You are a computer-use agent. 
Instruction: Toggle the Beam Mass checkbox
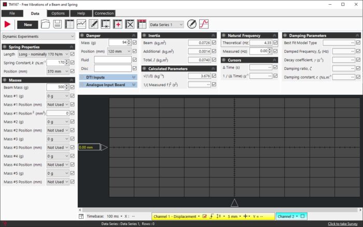point(73,88)
